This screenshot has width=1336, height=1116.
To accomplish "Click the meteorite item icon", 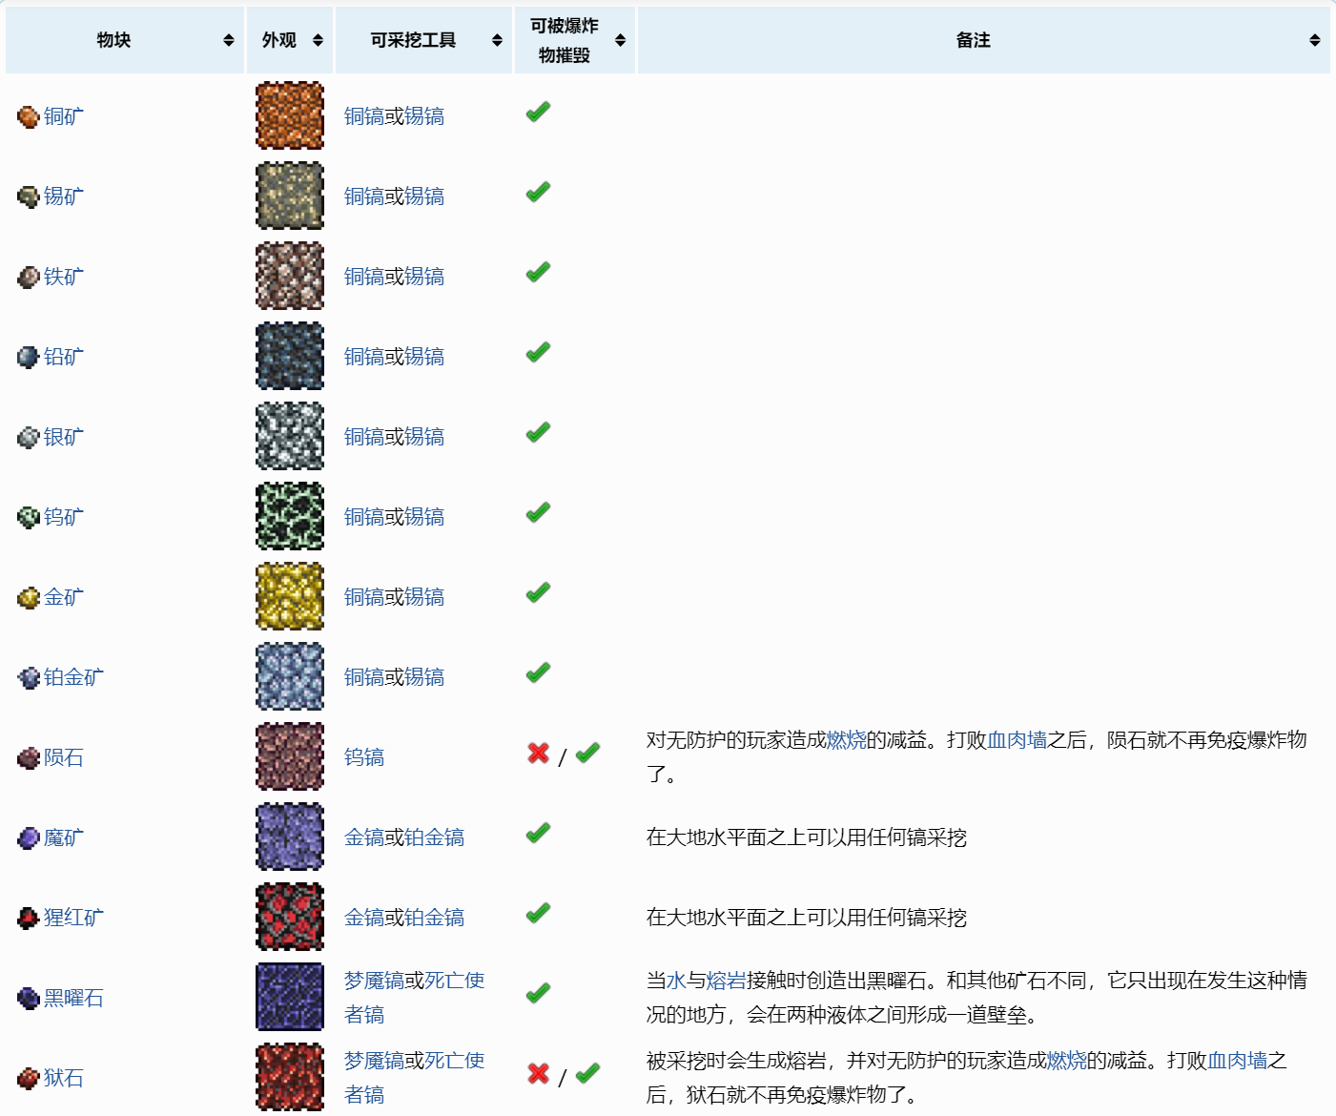I will click(28, 757).
